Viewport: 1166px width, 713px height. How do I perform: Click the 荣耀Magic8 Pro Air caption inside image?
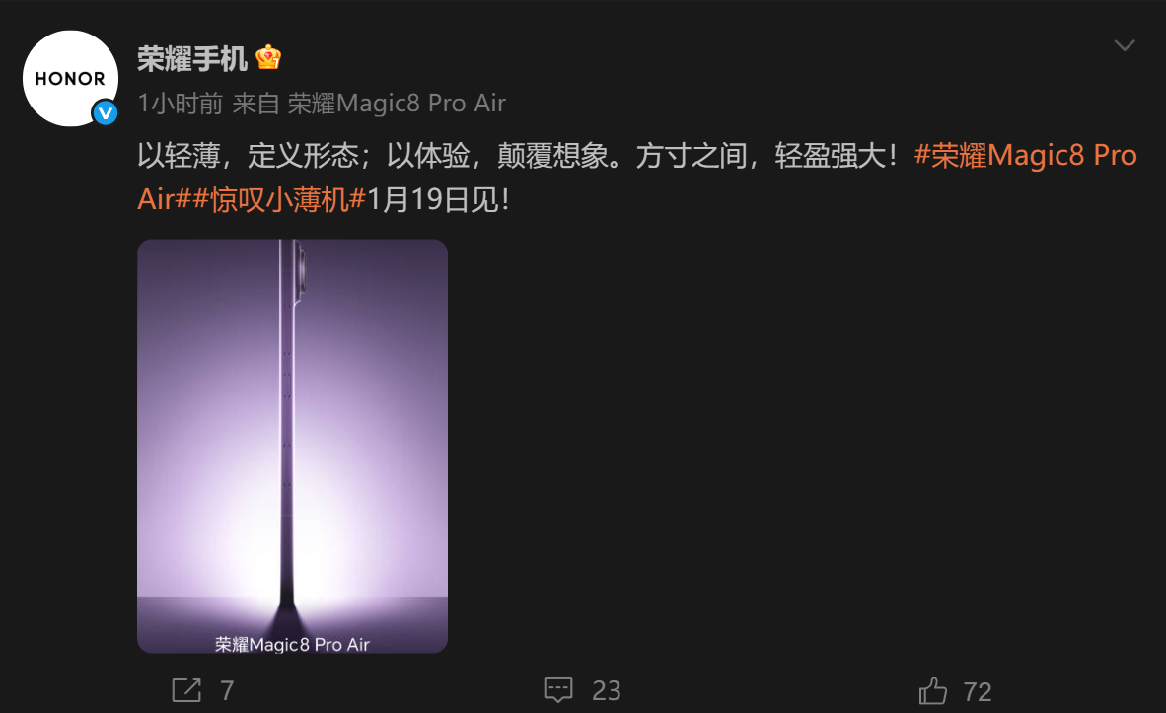[292, 645]
